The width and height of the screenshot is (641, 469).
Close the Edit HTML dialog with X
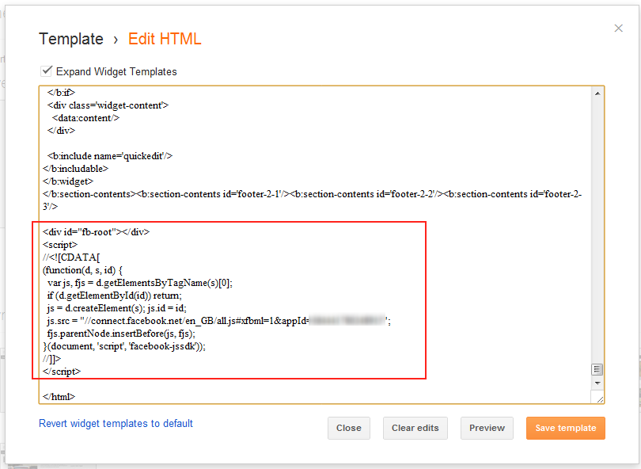point(618,29)
